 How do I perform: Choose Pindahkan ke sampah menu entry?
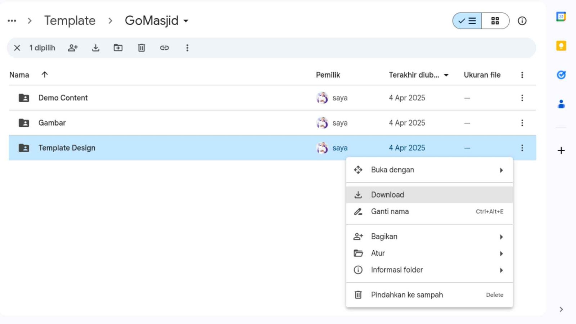pos(429,295)
